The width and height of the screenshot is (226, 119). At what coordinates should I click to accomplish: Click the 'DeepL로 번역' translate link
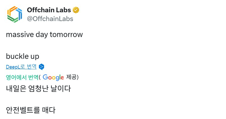tap(21, 67)
